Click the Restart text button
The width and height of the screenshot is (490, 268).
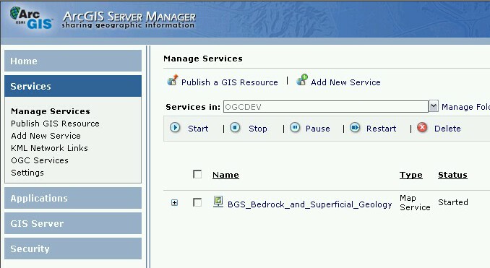coord(381,129)
